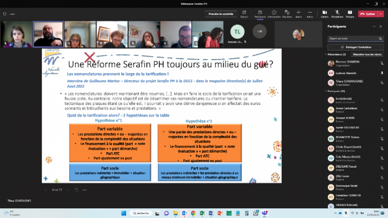388x218 pixels.
Task: Open the +30 overflow participants bubble
Action: [x=259, y=31]
